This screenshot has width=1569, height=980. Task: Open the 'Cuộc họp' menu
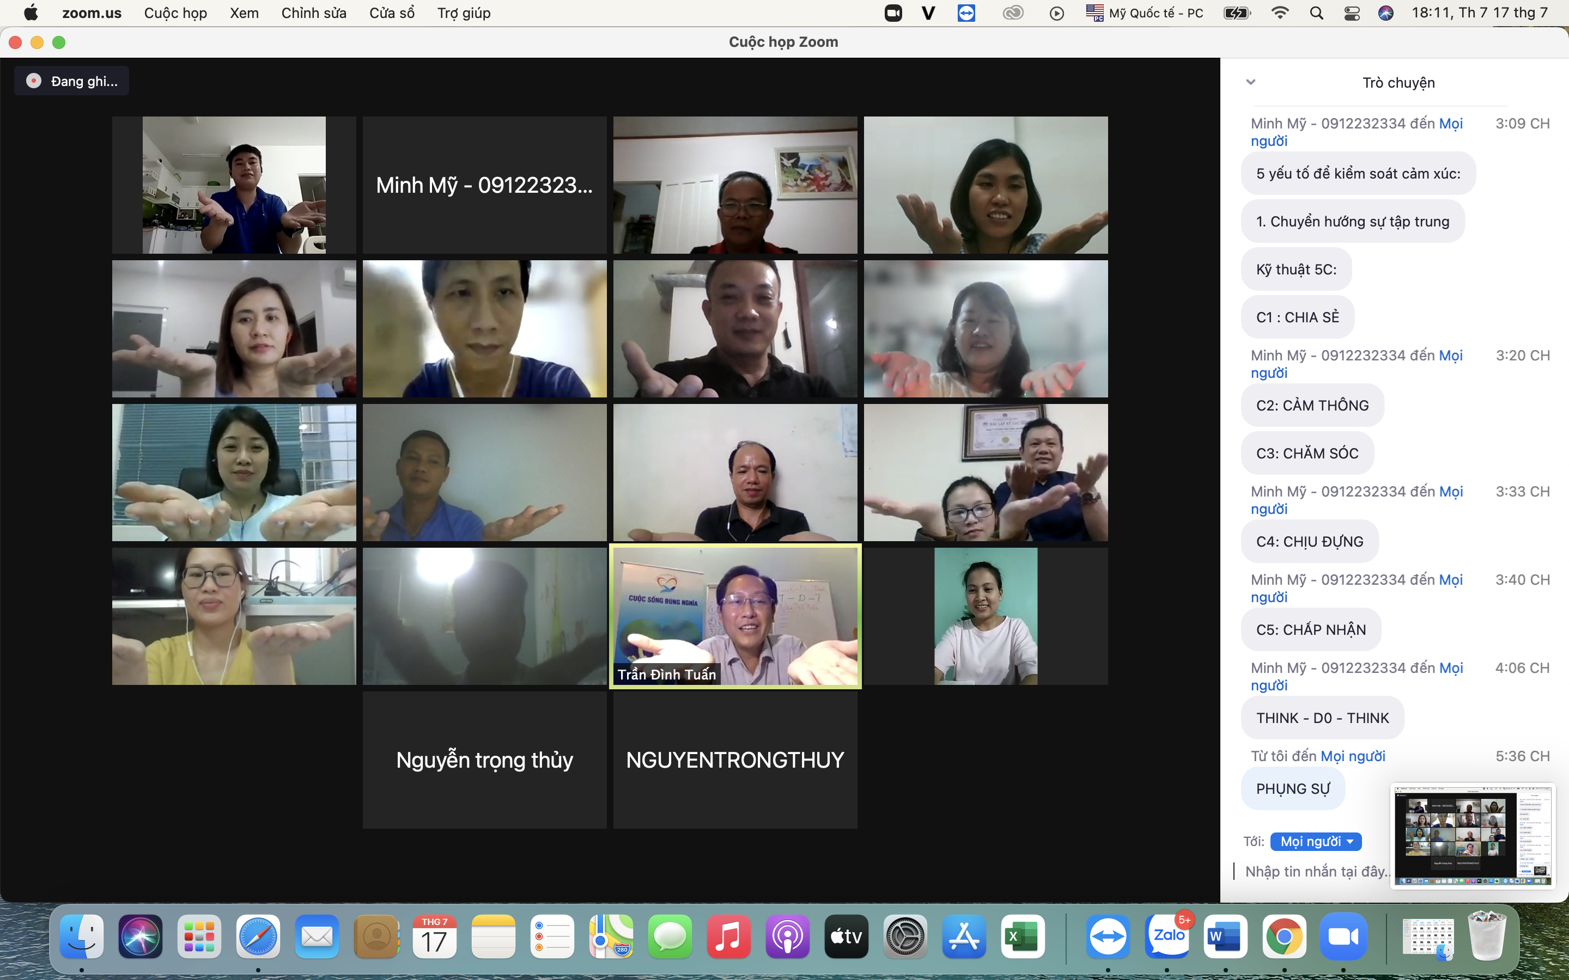point(175,13)
